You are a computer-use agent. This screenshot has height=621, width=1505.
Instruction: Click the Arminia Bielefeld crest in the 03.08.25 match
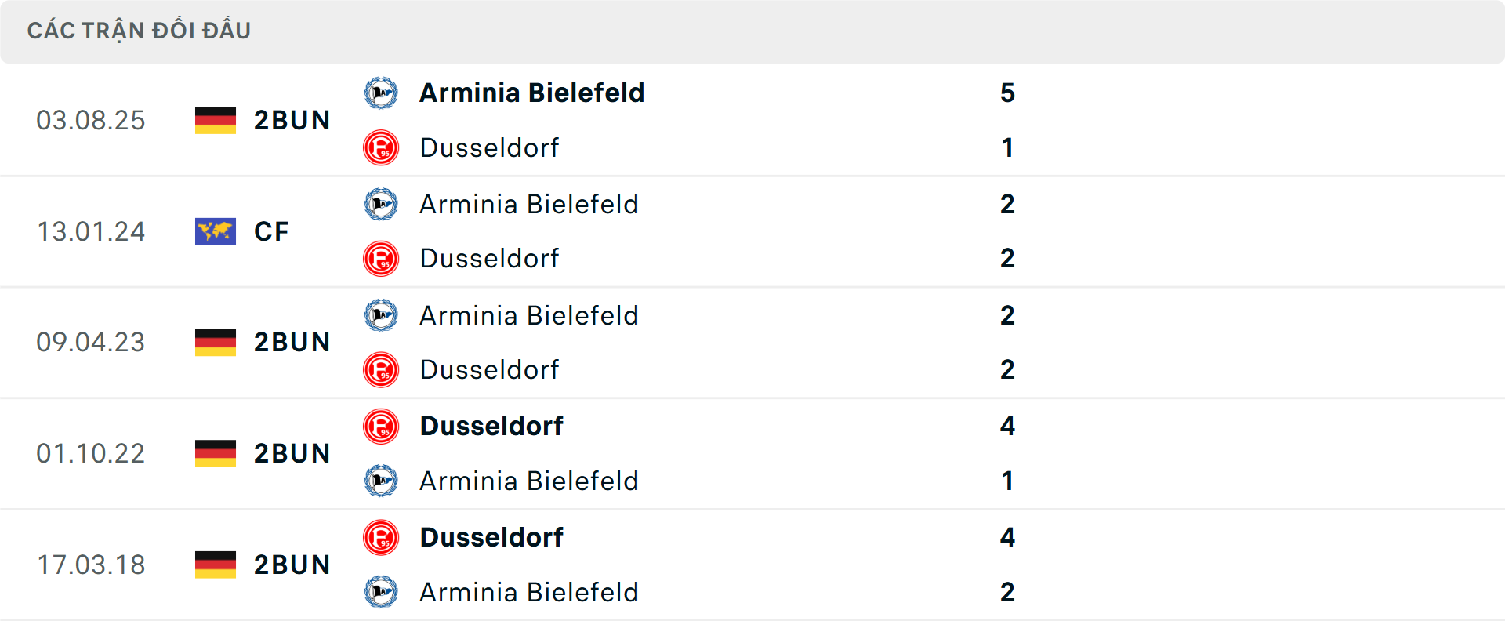tap(382, 93)
